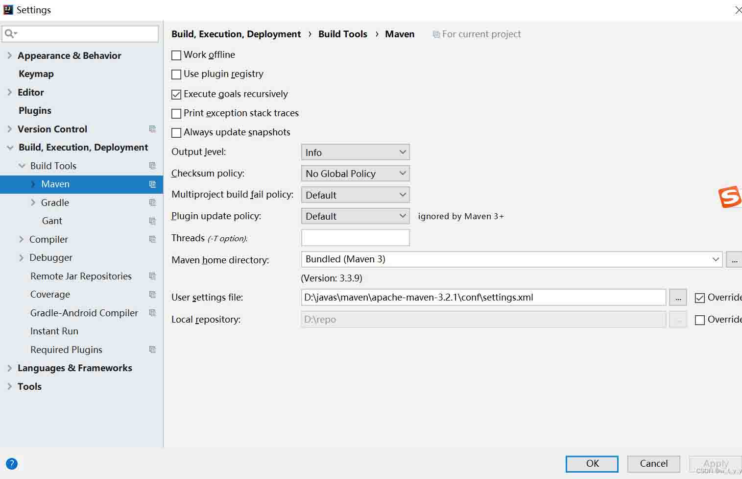Browse for User settings file
Viewport: 742px width, 479px height.
[678, 298]
